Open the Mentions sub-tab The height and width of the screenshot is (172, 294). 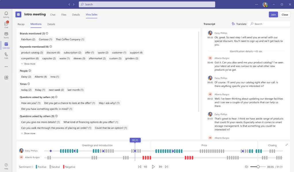36,24
